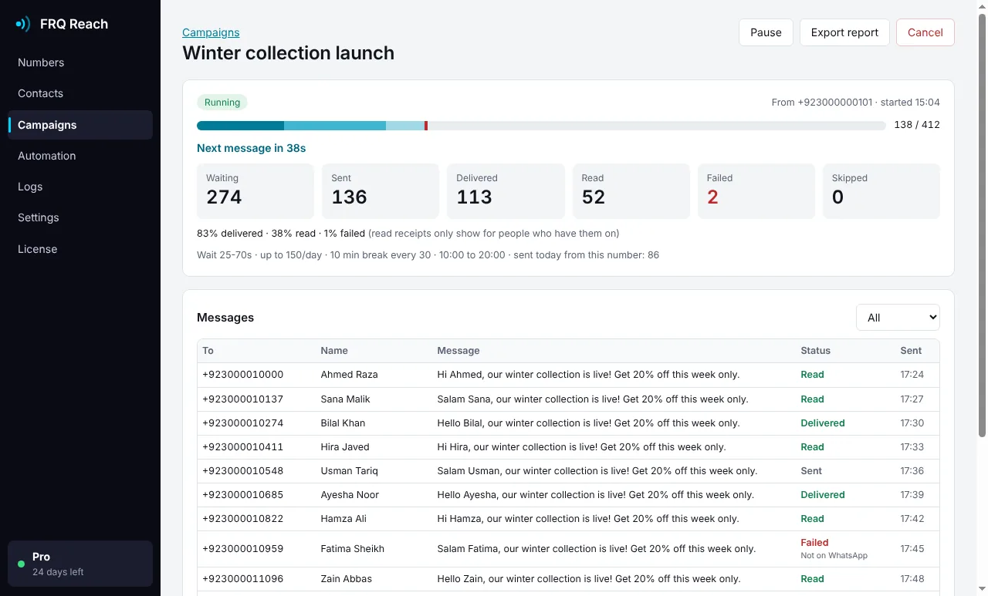This screenshot has width=988, height=596.
Task: Click the page vertical scrollbar
Action: (x=982, y=224)
